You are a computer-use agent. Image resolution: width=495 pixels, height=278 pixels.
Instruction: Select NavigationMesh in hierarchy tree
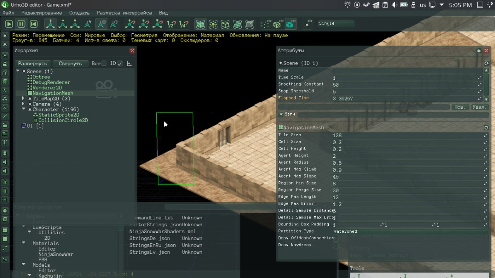pyautogui.click(x=53, y=93)
